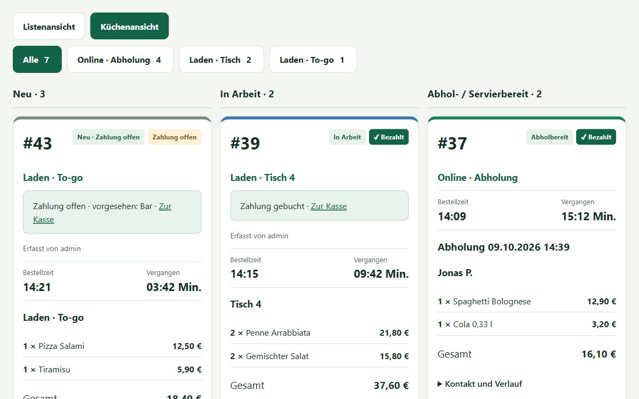Click the Pizza Salami item row

(112, 346)
